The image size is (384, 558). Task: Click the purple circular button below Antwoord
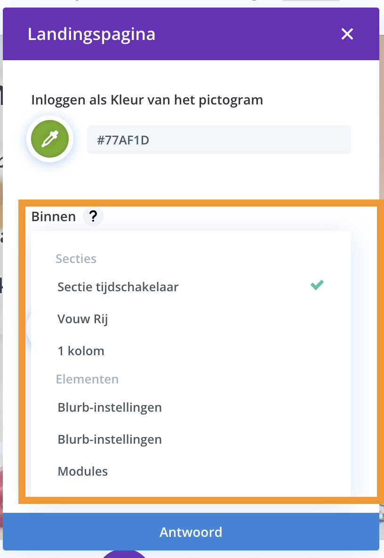coord(124,554)
